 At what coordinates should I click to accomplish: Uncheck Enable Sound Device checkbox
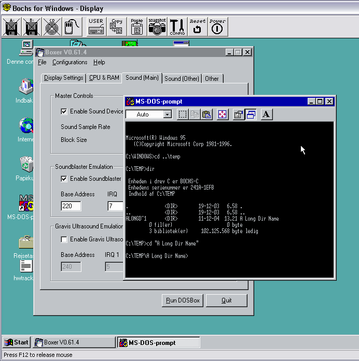tap(64, 111)
